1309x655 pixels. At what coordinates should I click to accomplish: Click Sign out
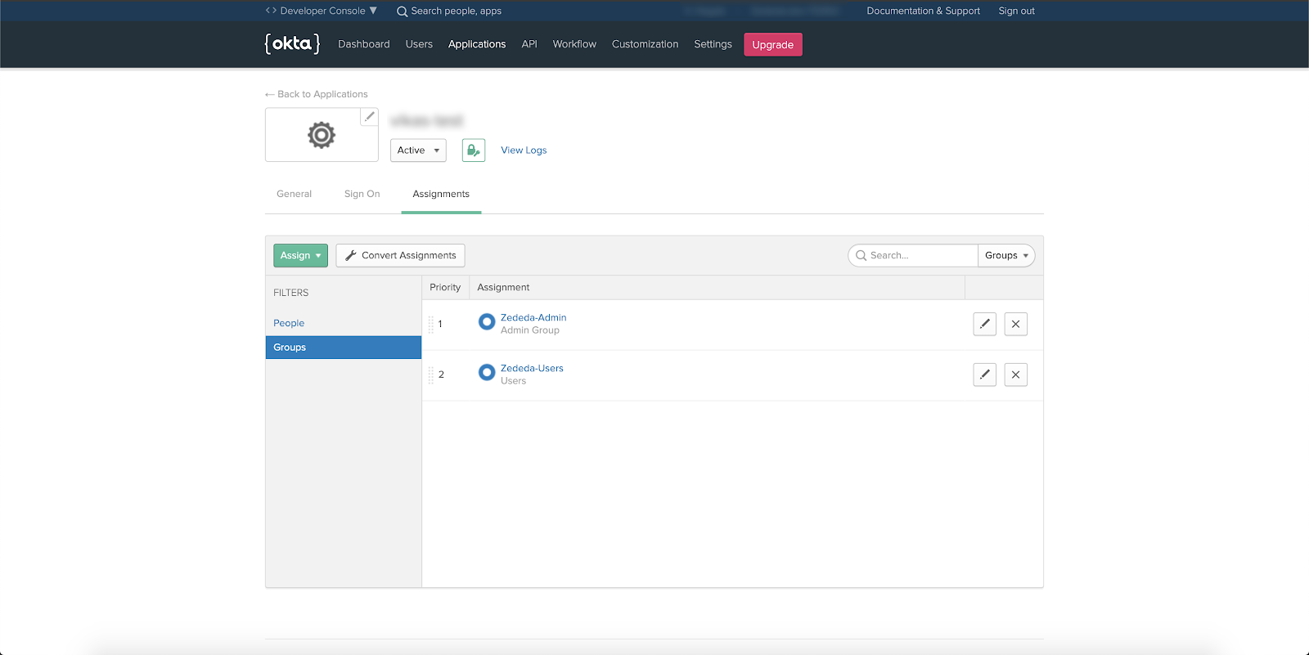click(1016, 11)
